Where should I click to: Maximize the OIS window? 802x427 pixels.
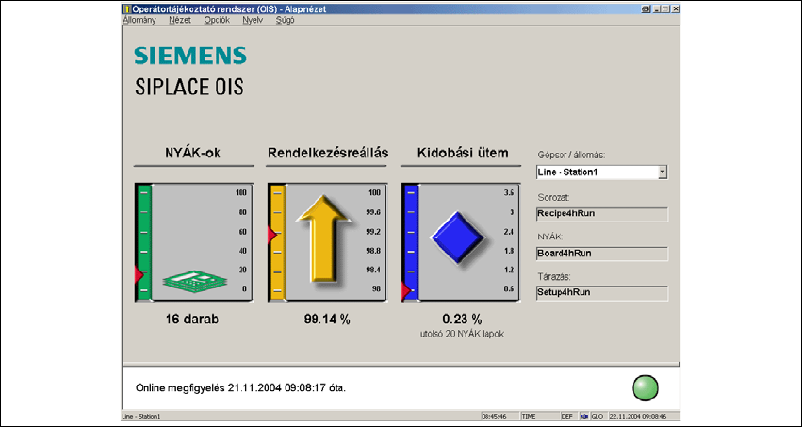point(666,8)
